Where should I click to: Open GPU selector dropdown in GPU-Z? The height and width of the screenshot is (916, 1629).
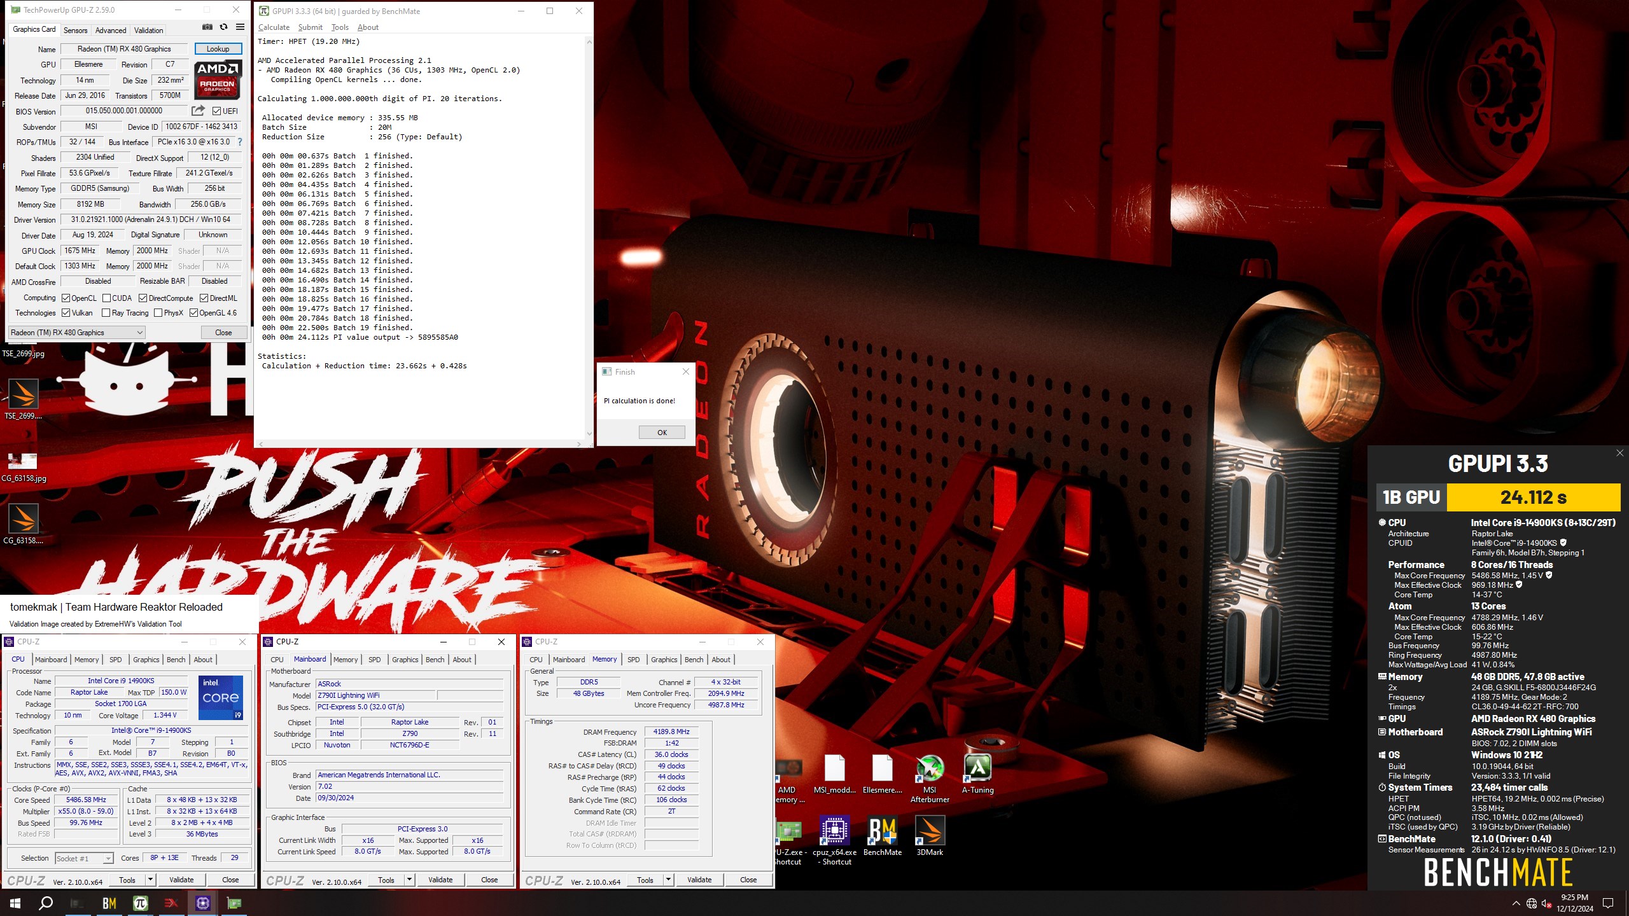coord(77,333)
